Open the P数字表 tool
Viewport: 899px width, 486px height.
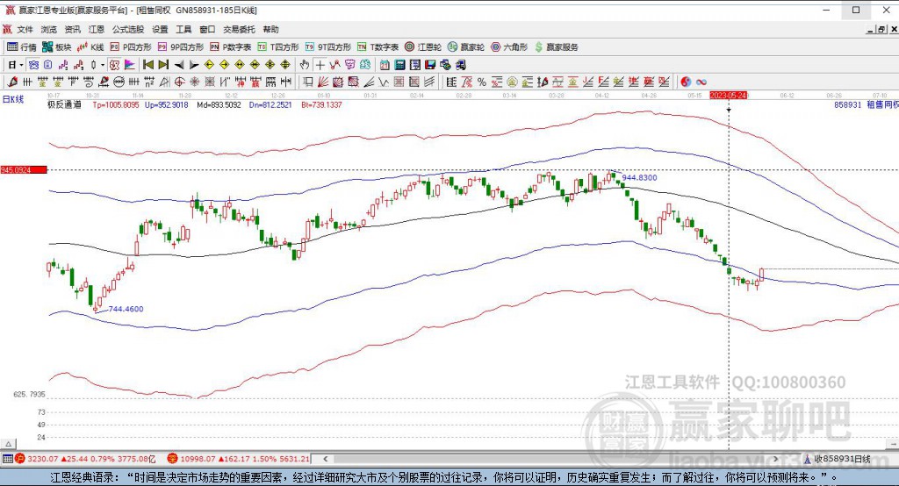pyautogui.click(x=231, y=47)
